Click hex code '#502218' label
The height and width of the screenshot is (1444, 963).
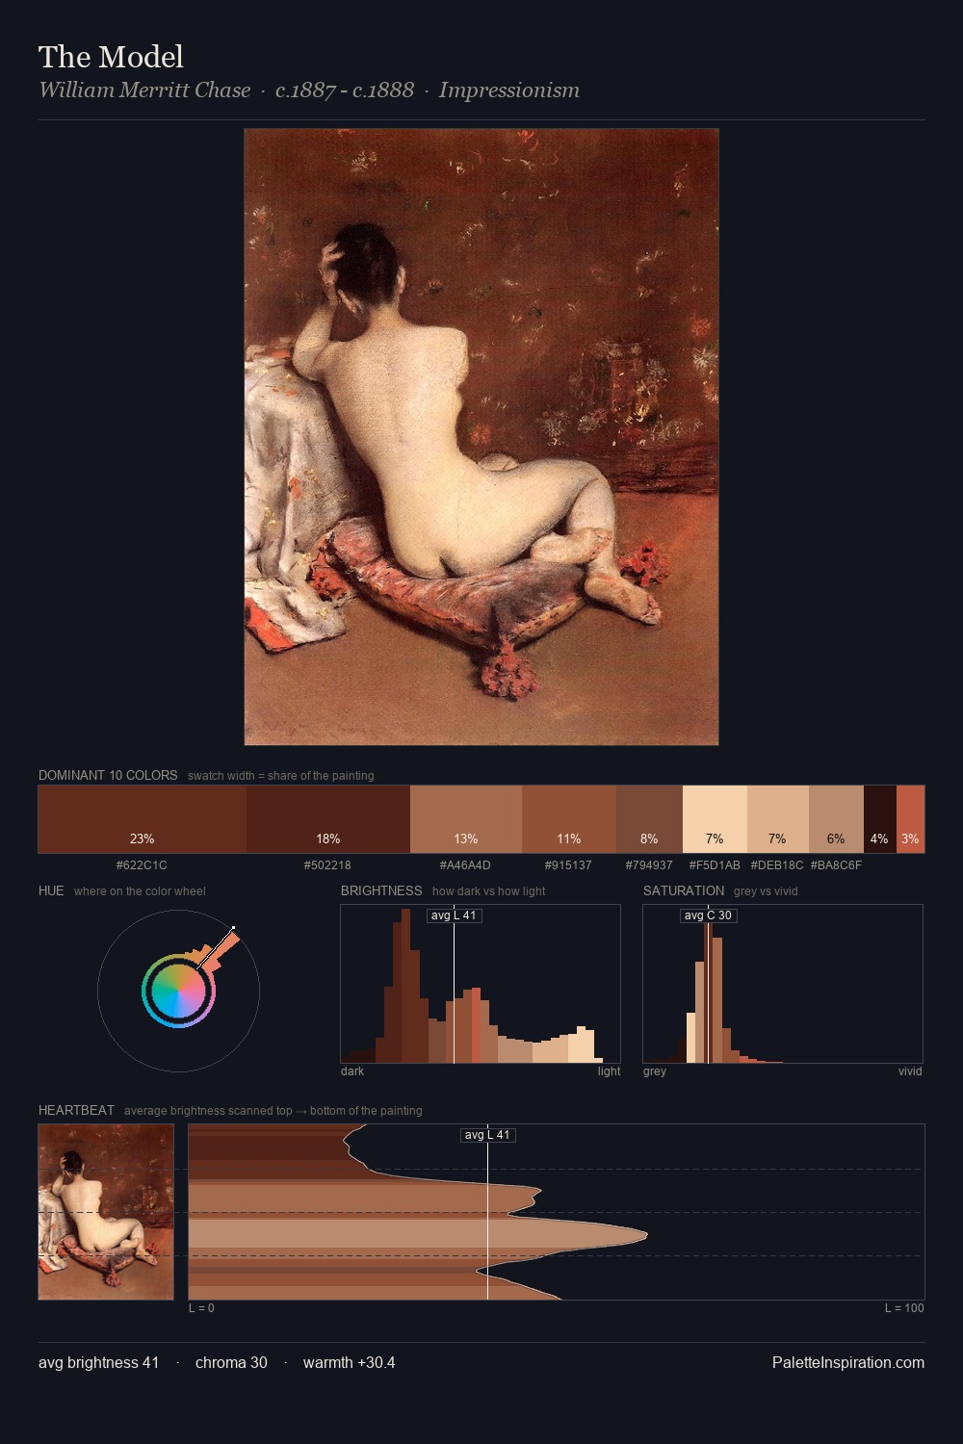pyautogui.click(x=327, y=865)
